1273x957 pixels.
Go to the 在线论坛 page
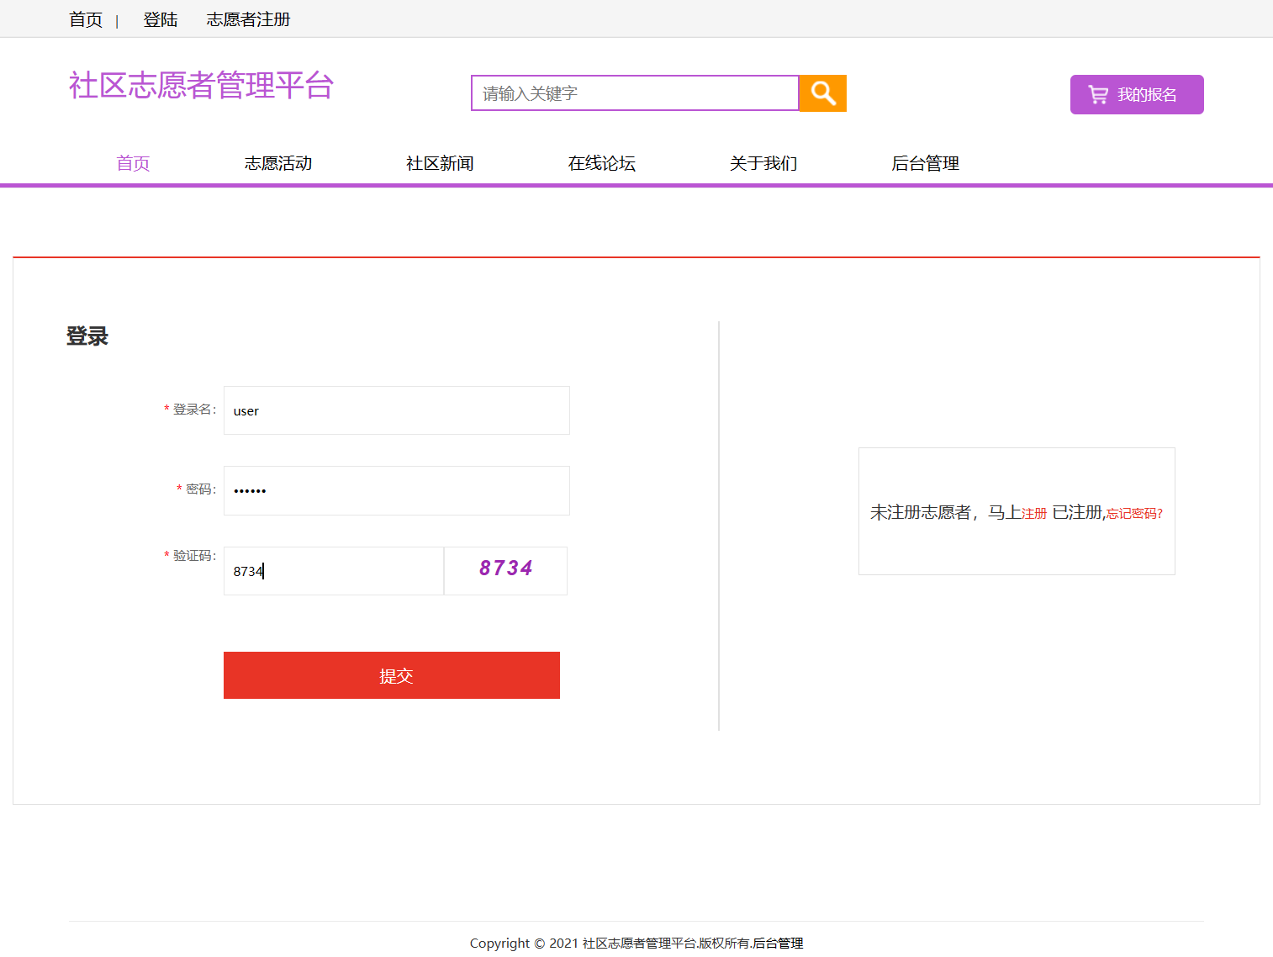(601, 163)
